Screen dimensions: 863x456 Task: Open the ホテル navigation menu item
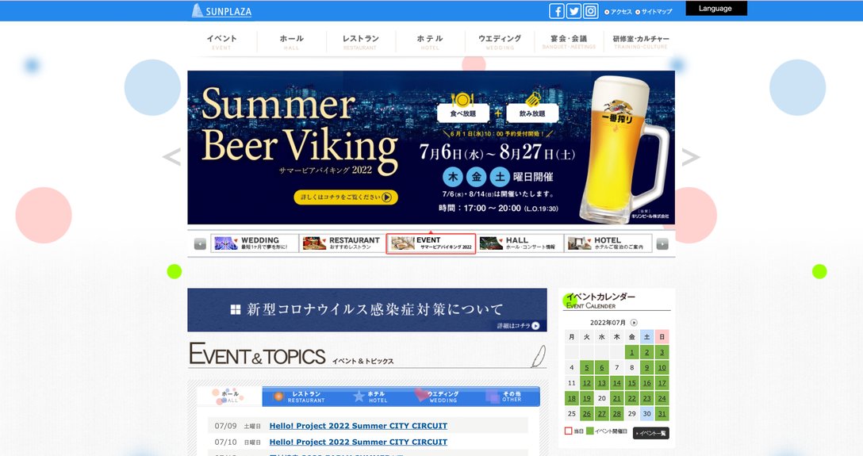[430, 41]
